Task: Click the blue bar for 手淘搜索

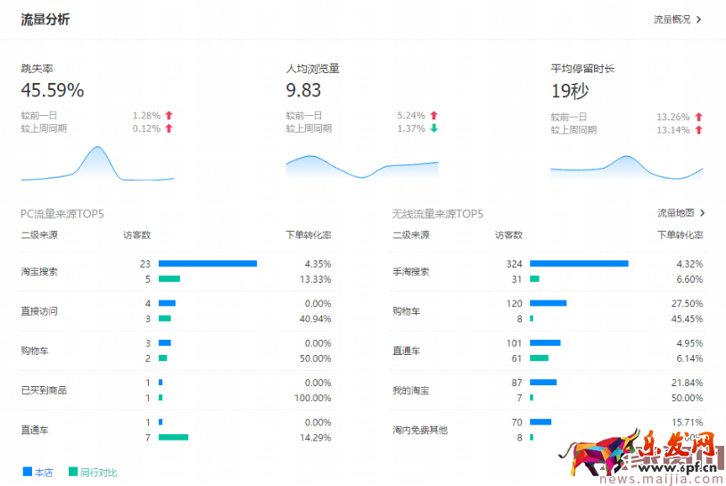Action: pos(579,263)
